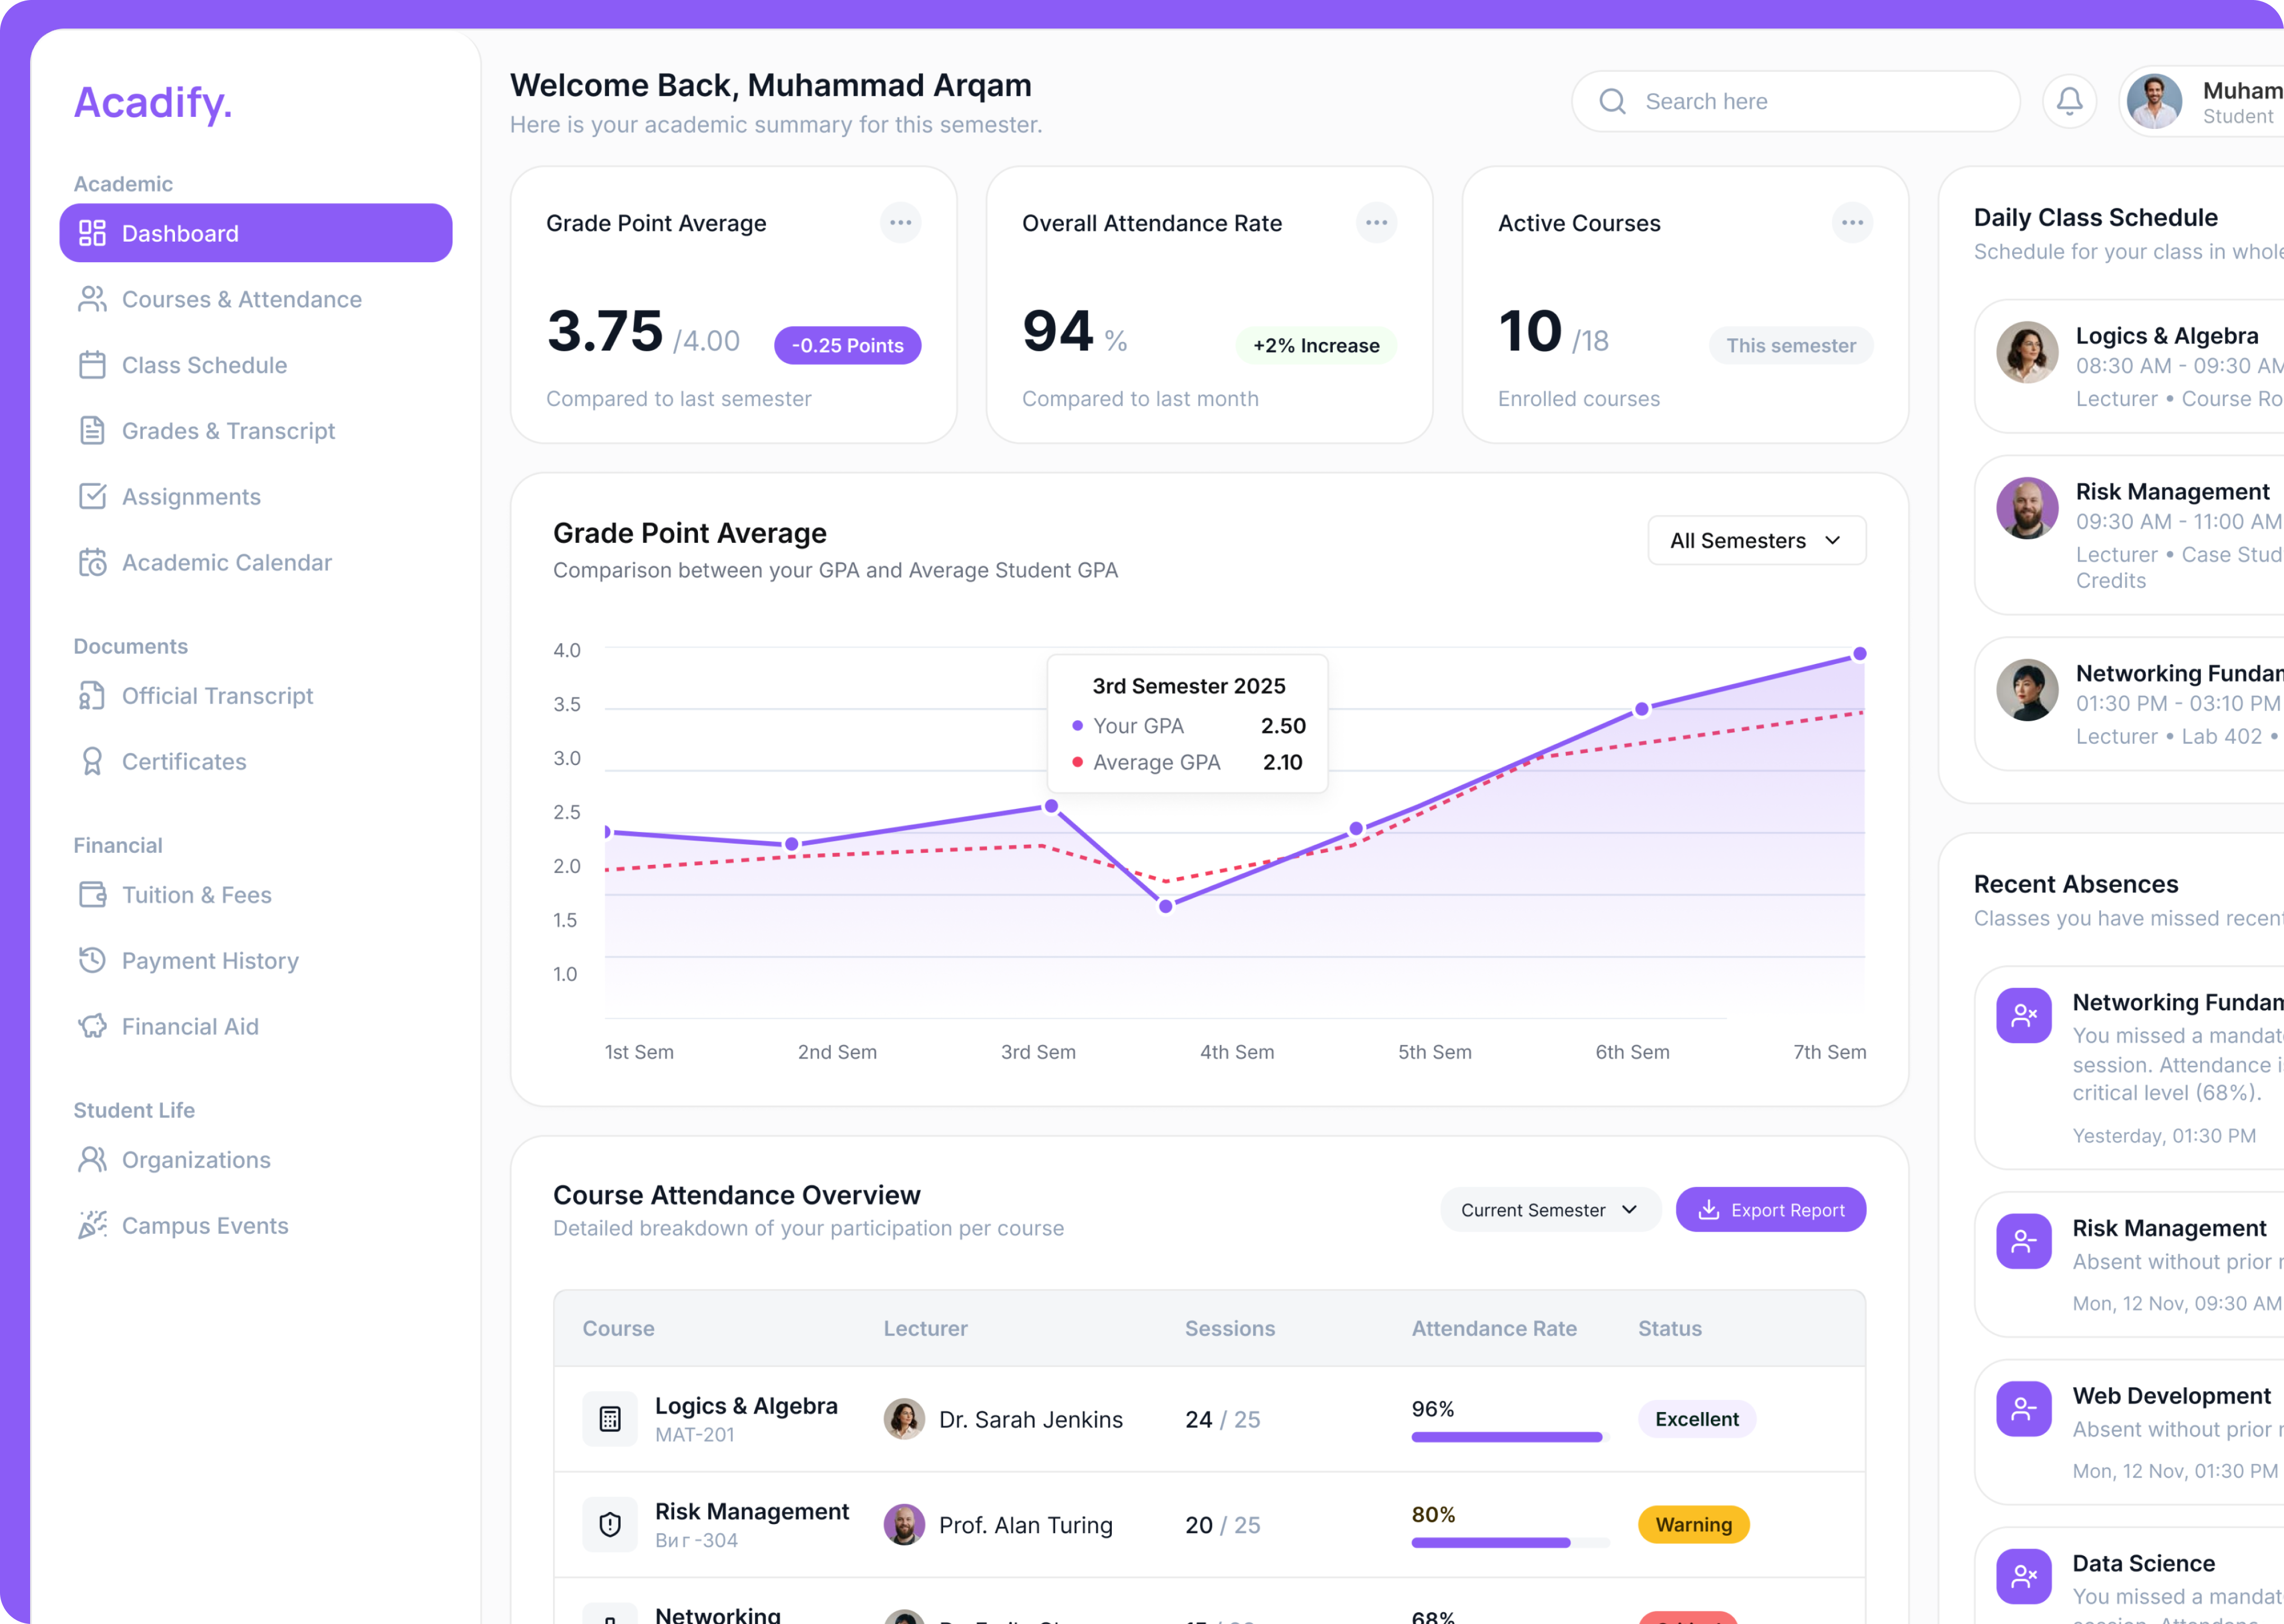View Certificates from sidebar
2284x1624 pixels.
click(256, 762)
